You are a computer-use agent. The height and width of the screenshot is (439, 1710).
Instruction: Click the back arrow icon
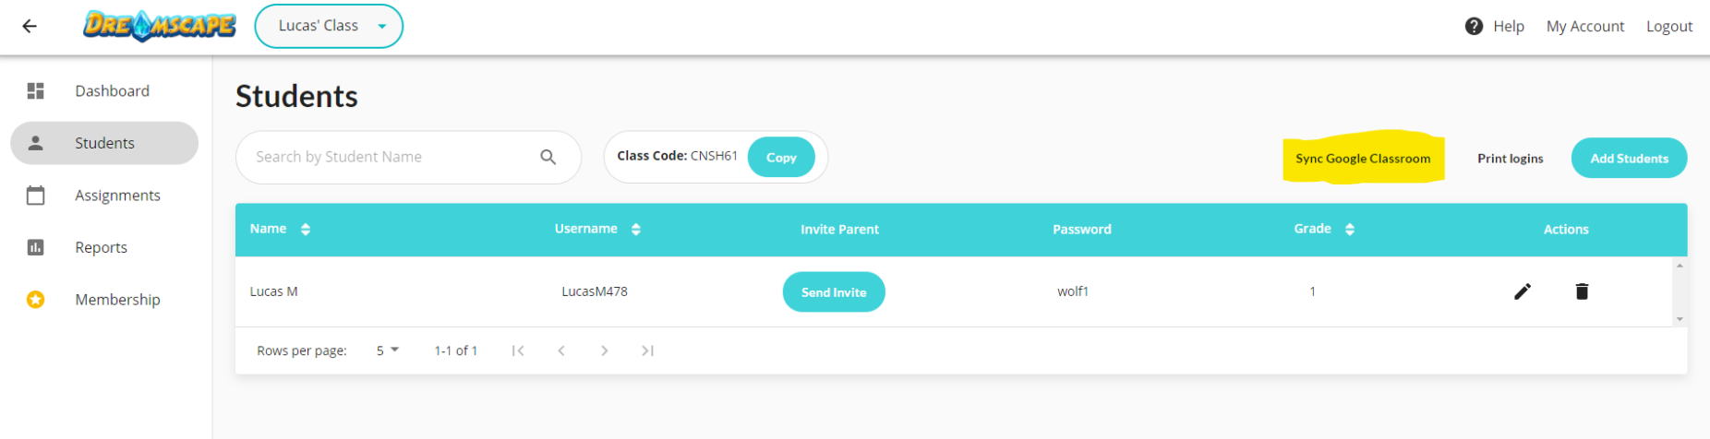point(30,26)
